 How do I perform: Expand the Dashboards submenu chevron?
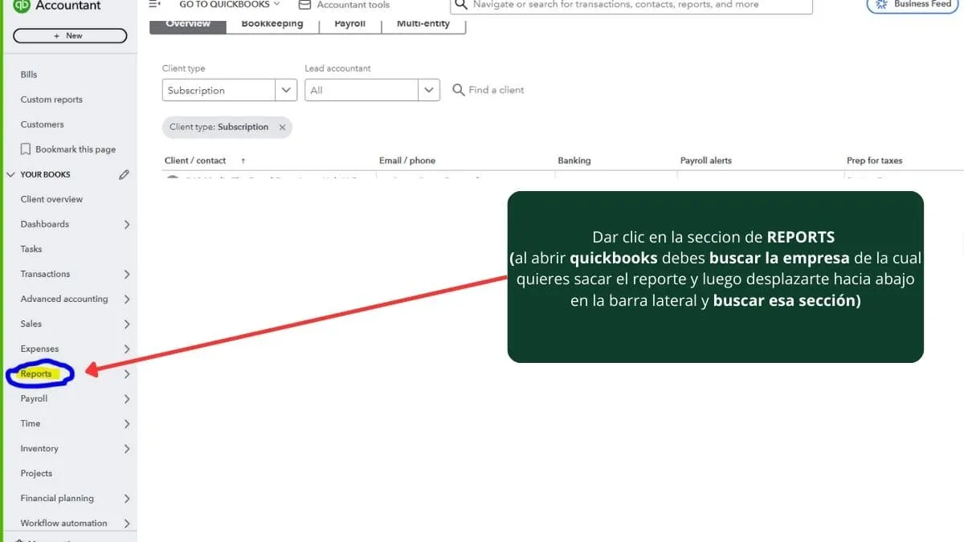point(127,225)
